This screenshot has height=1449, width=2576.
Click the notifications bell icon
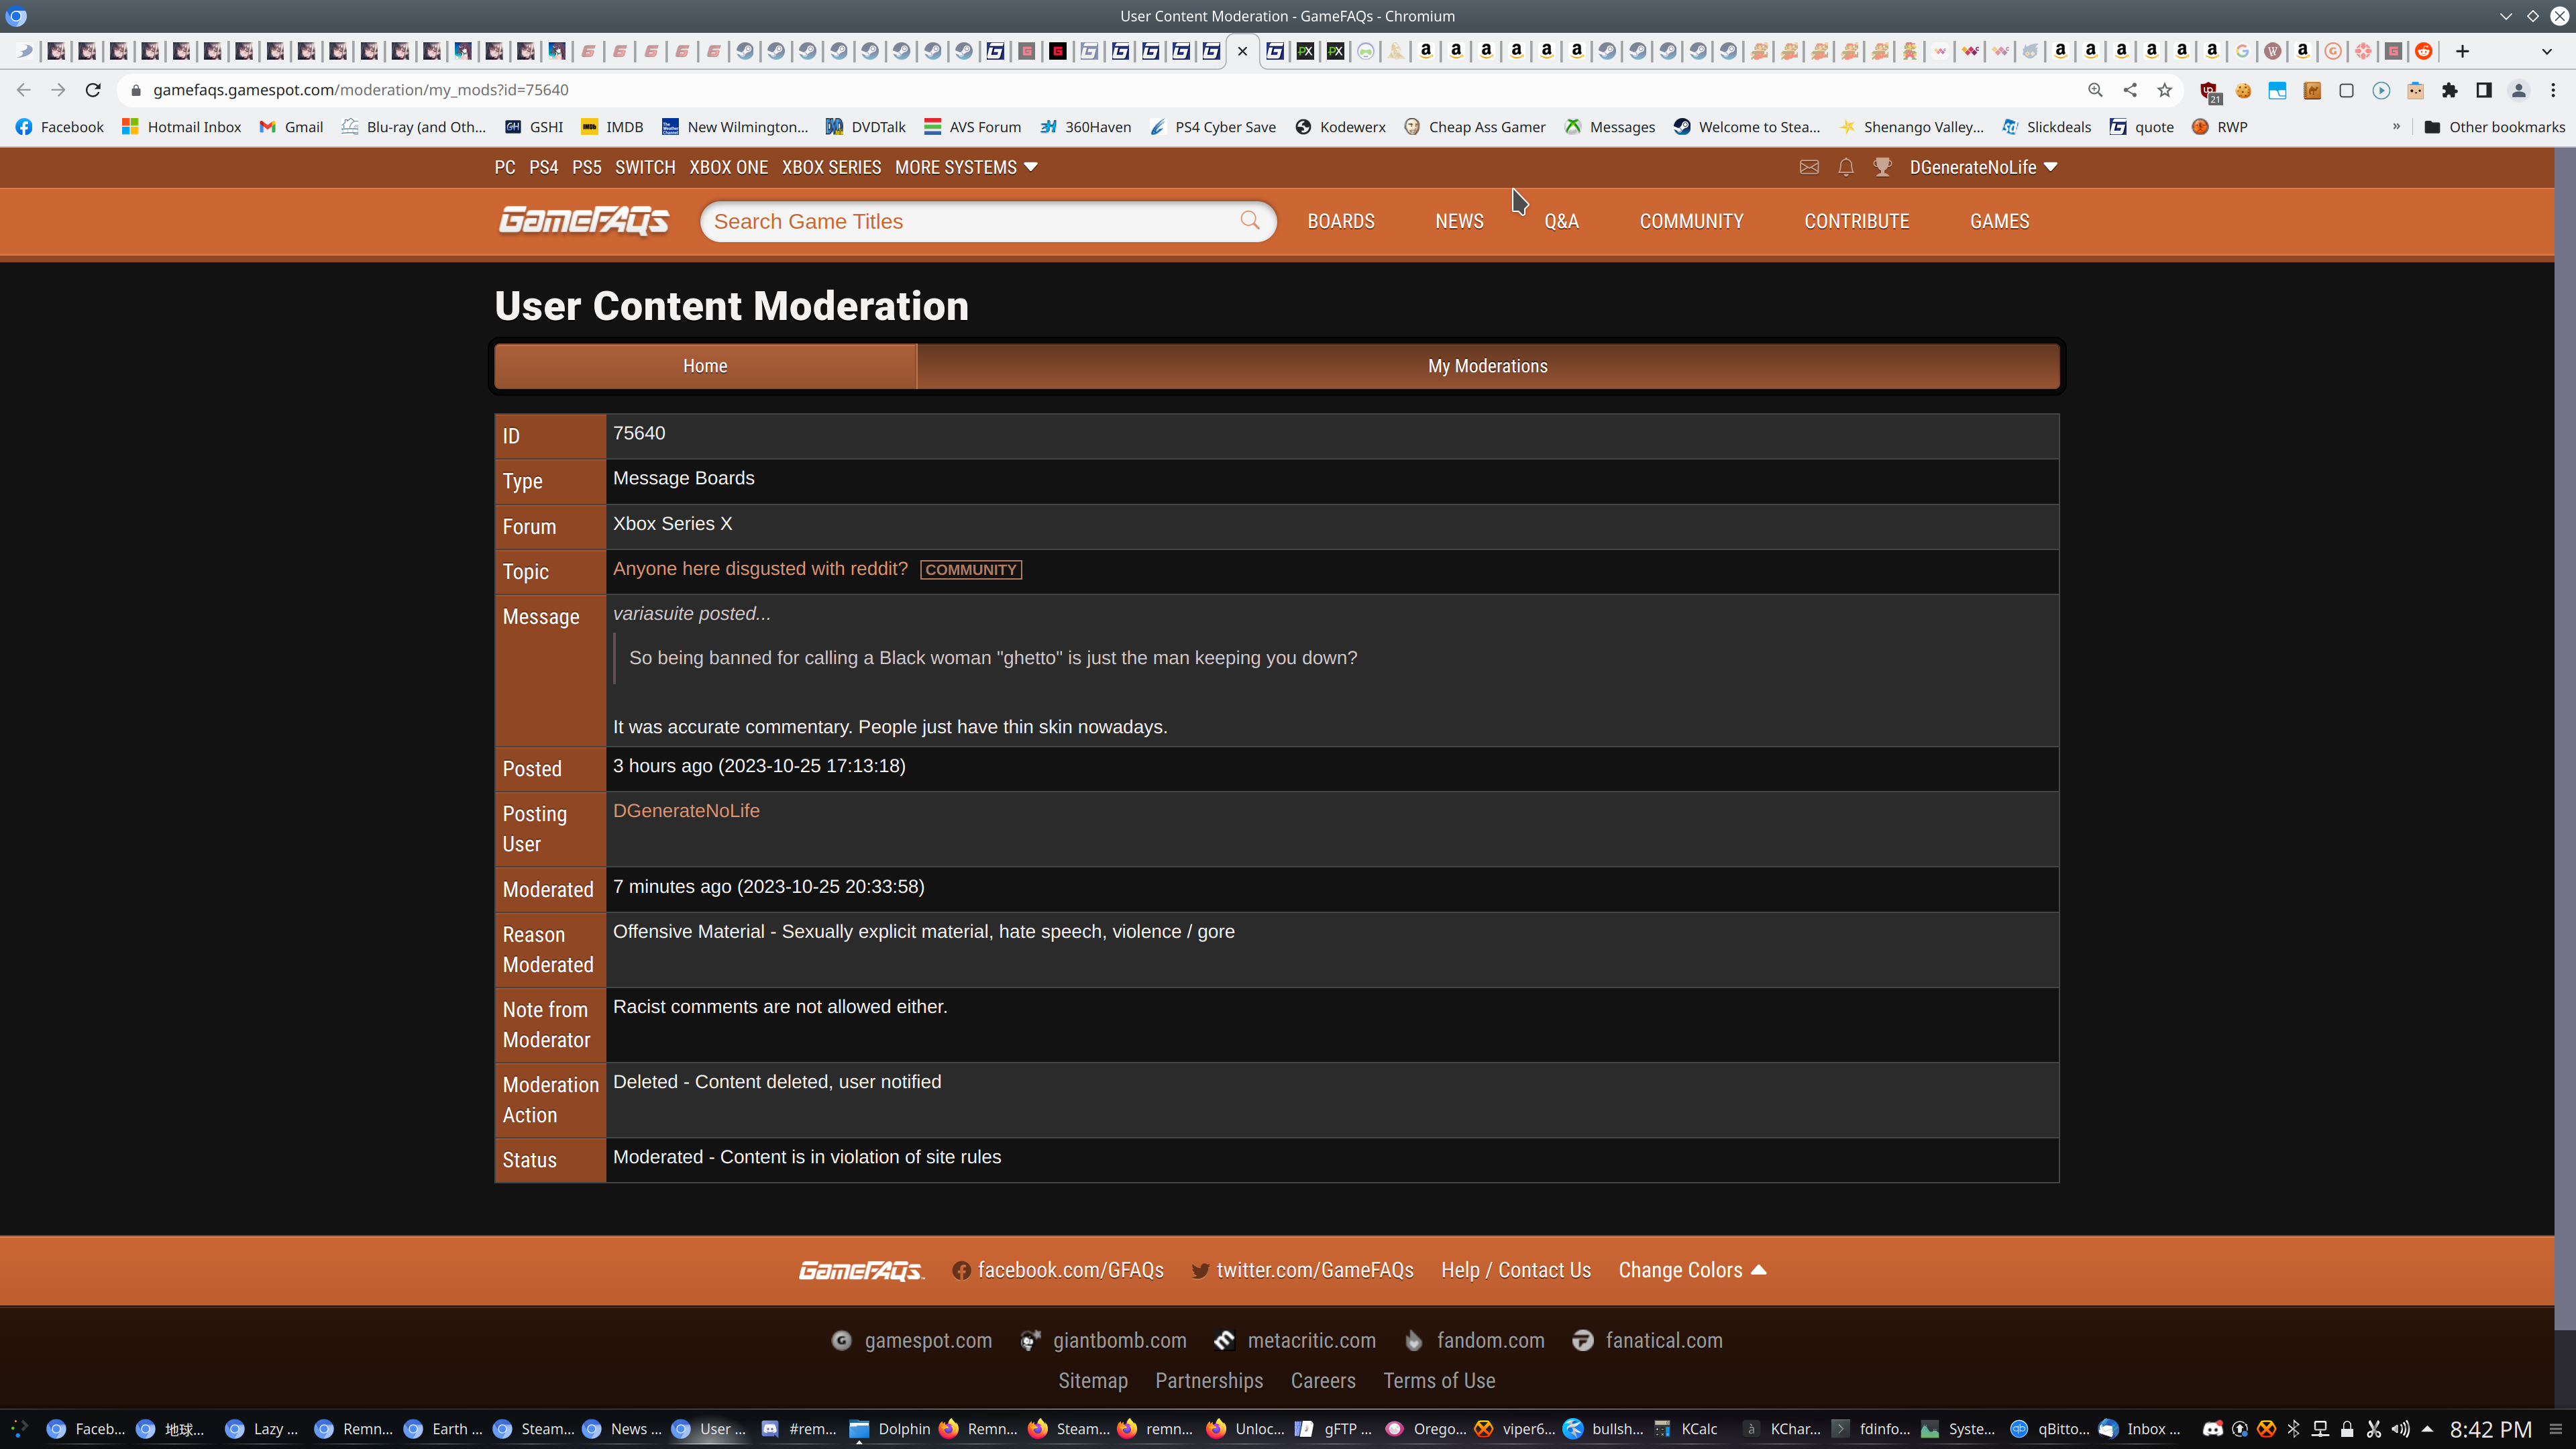click(x=1846, y=167)
